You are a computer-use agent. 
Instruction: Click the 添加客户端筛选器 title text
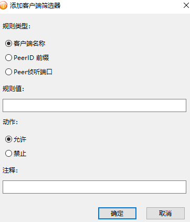pyautogui.click(x=35, y=6)
